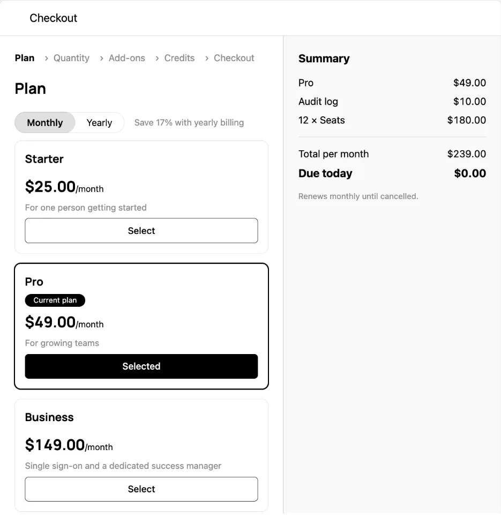Click the chevron arrow before Credits step
The height and width of the screenshot is (515, 501).
coord(157,58)
